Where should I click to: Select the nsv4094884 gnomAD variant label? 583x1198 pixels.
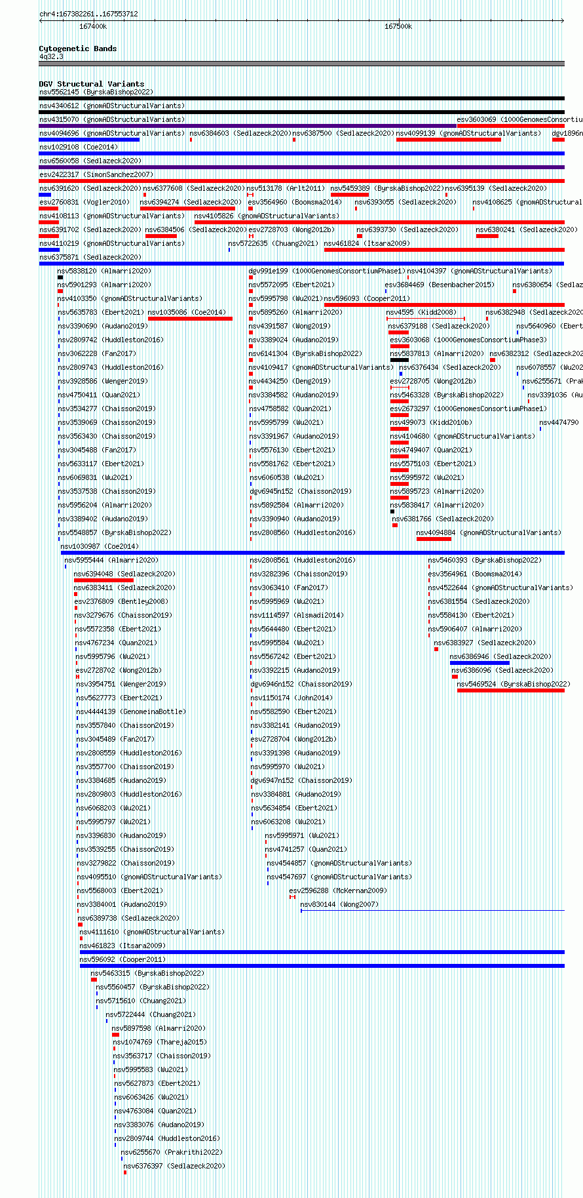(x=489, y=532)
